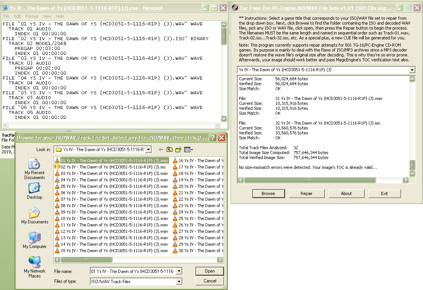The image size is (423, 290).
Task: Click Toc Fixer results horizontal scrollbar thumb
Action: point(310,180)
